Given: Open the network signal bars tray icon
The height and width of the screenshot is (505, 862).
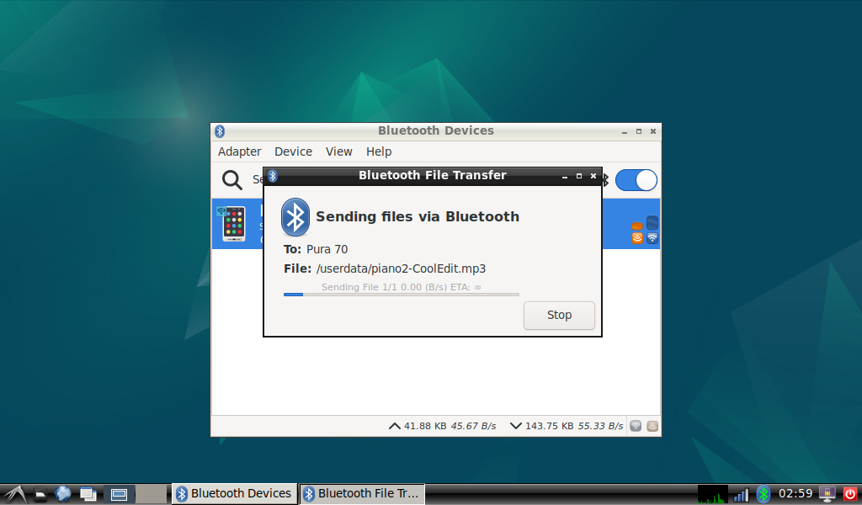Looking at the screenshot, I should [741, 495].
